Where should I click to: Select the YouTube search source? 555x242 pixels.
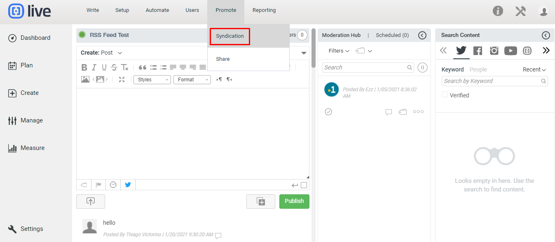click(511, 51)
